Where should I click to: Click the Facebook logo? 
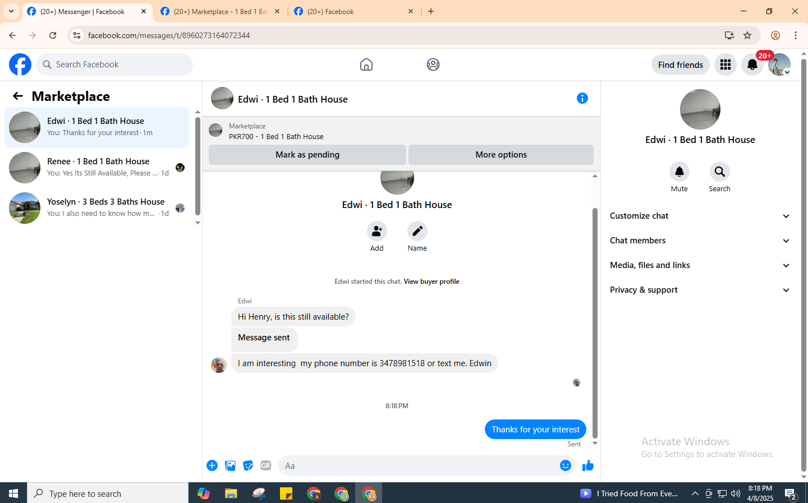click(20, 64)
